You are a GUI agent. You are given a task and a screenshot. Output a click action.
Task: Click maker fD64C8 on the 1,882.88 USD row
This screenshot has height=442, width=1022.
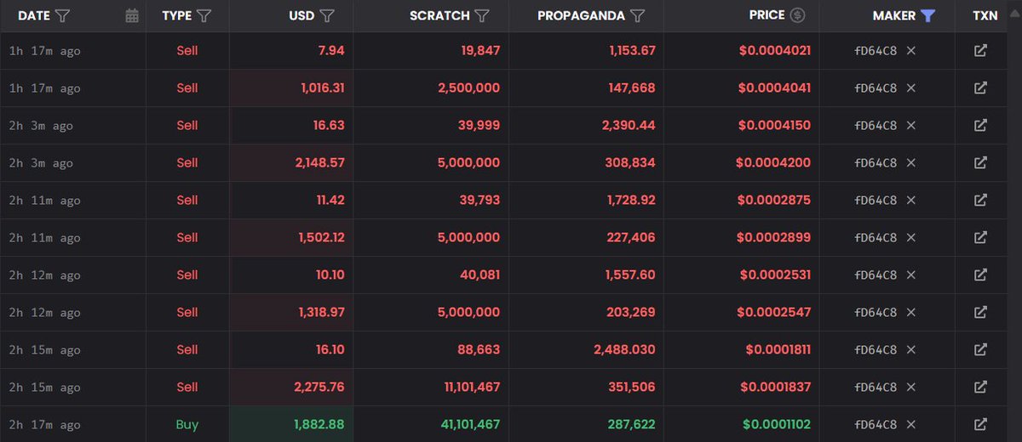[876, 425]
